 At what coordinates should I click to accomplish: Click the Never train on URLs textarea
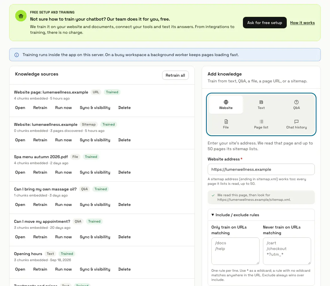pos(287,251)
